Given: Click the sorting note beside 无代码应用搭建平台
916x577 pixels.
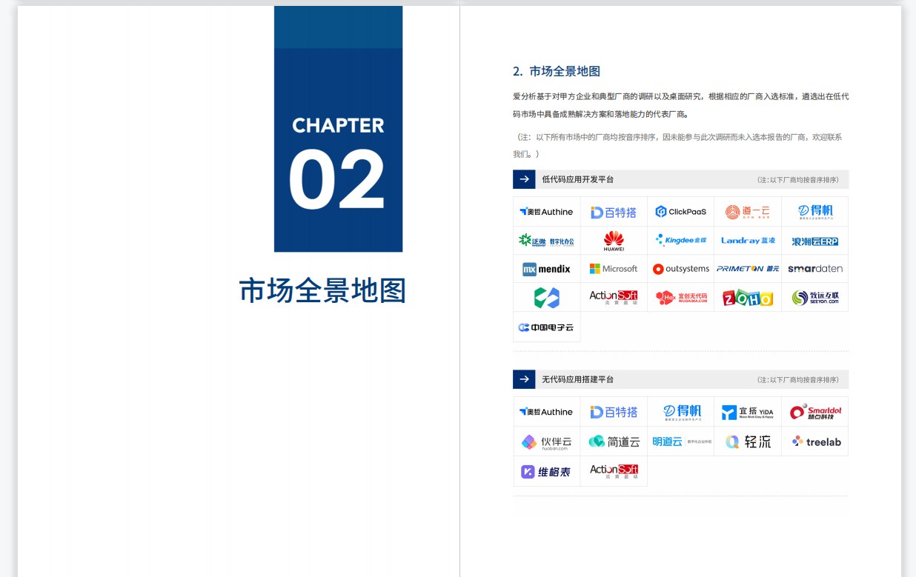Looking at the screenshot, I should point(798,380).
